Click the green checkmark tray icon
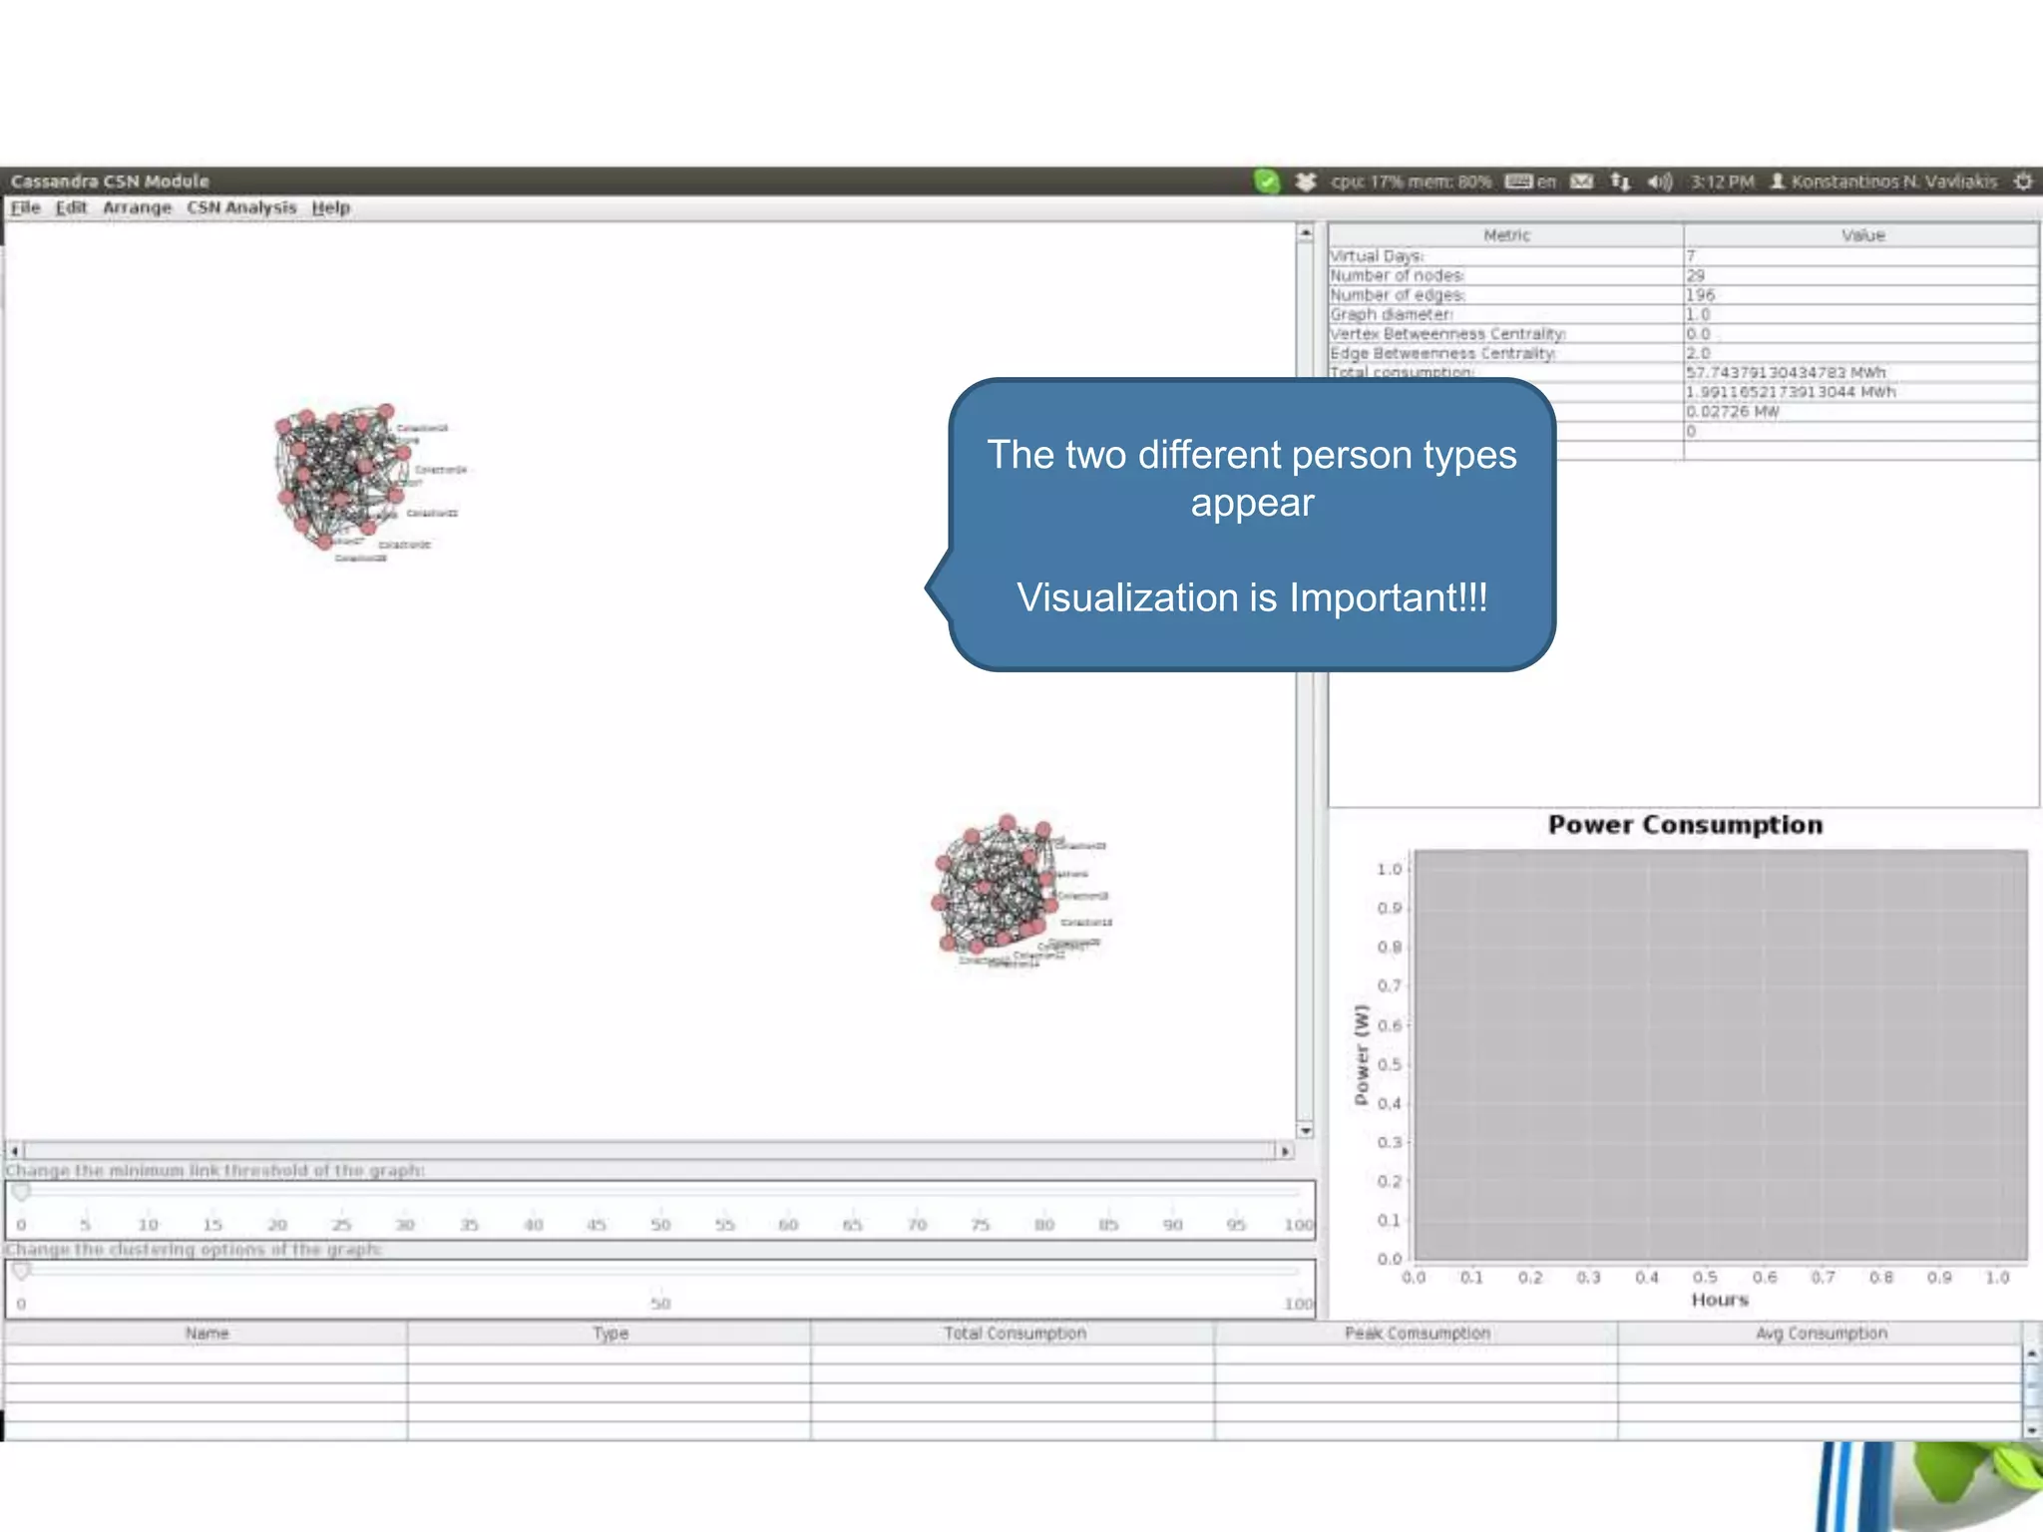Viewport: 2043px width, 1532px height. 1266,182
